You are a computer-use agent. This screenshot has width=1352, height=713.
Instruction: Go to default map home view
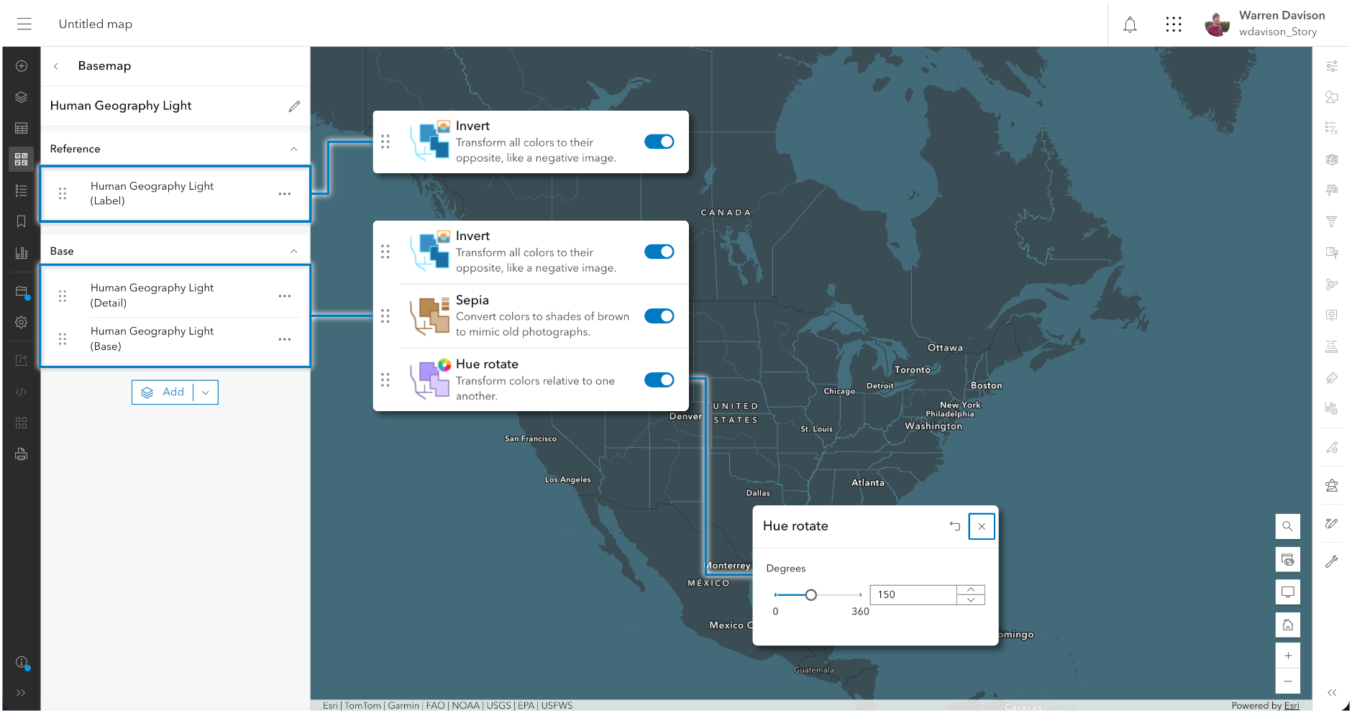point(1288,625)
